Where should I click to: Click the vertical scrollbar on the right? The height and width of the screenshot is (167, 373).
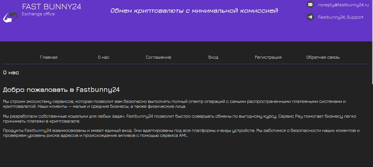point(372,82)
